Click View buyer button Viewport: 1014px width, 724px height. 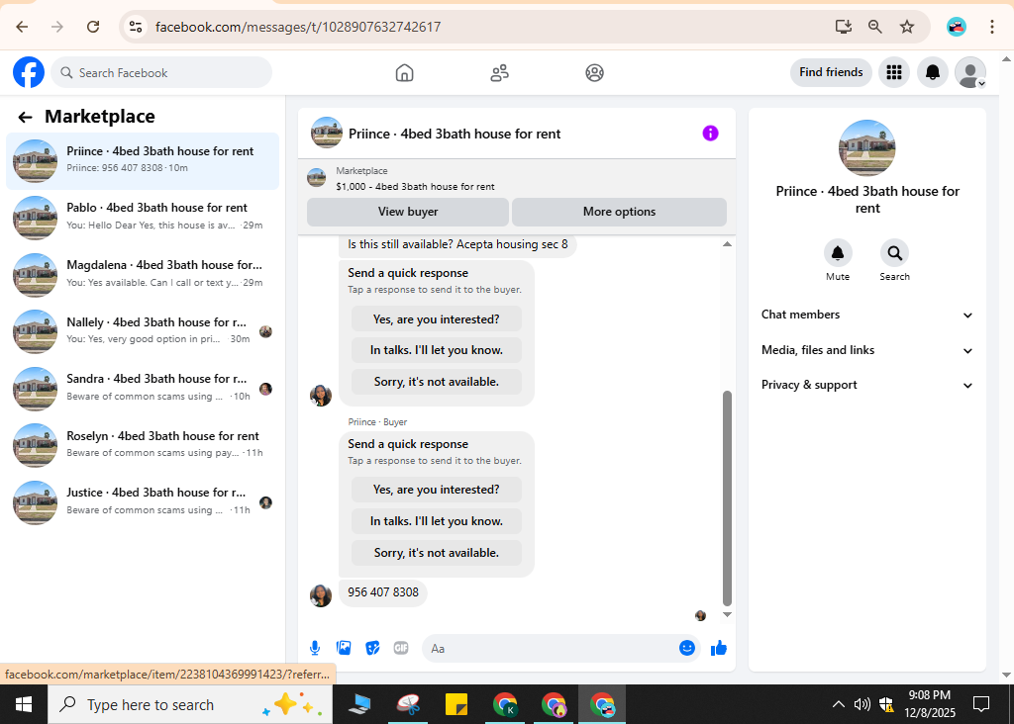coord(407,212)
